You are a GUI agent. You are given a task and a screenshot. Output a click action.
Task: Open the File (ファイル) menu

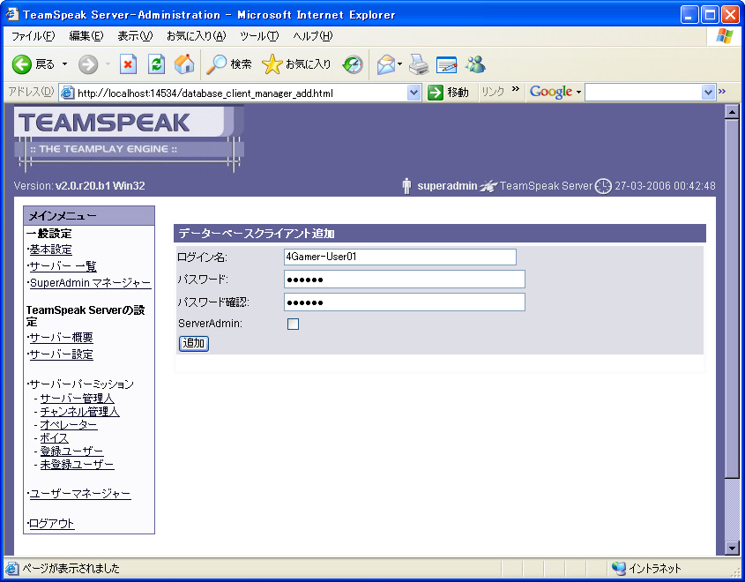tap(34, 36)
